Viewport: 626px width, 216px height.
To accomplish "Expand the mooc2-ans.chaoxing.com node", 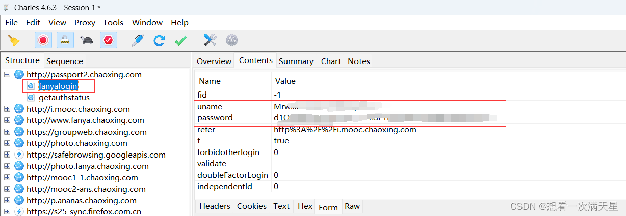I will (x=7, y=189).
